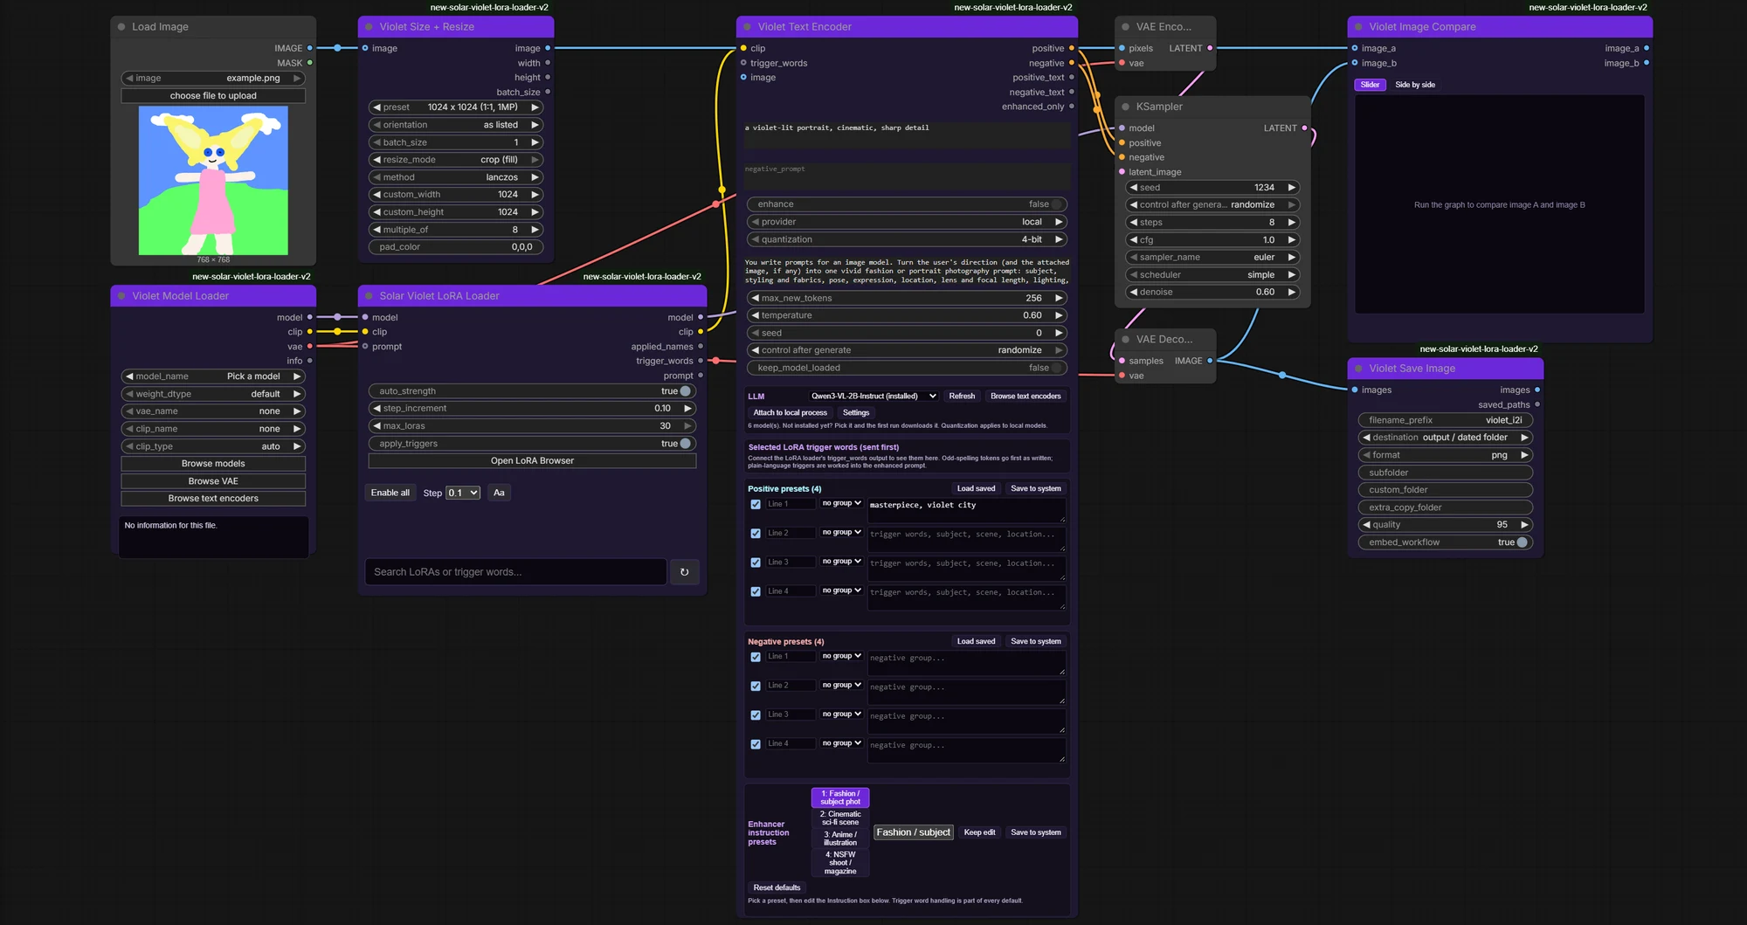Toggle the enhance switch in Text Encoder
The height and width of the screenshot is (925, 1747).
coord(1056,204)
